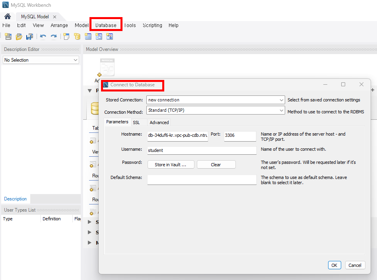
Task: Create a new model file icon
Action: [8, 36]
